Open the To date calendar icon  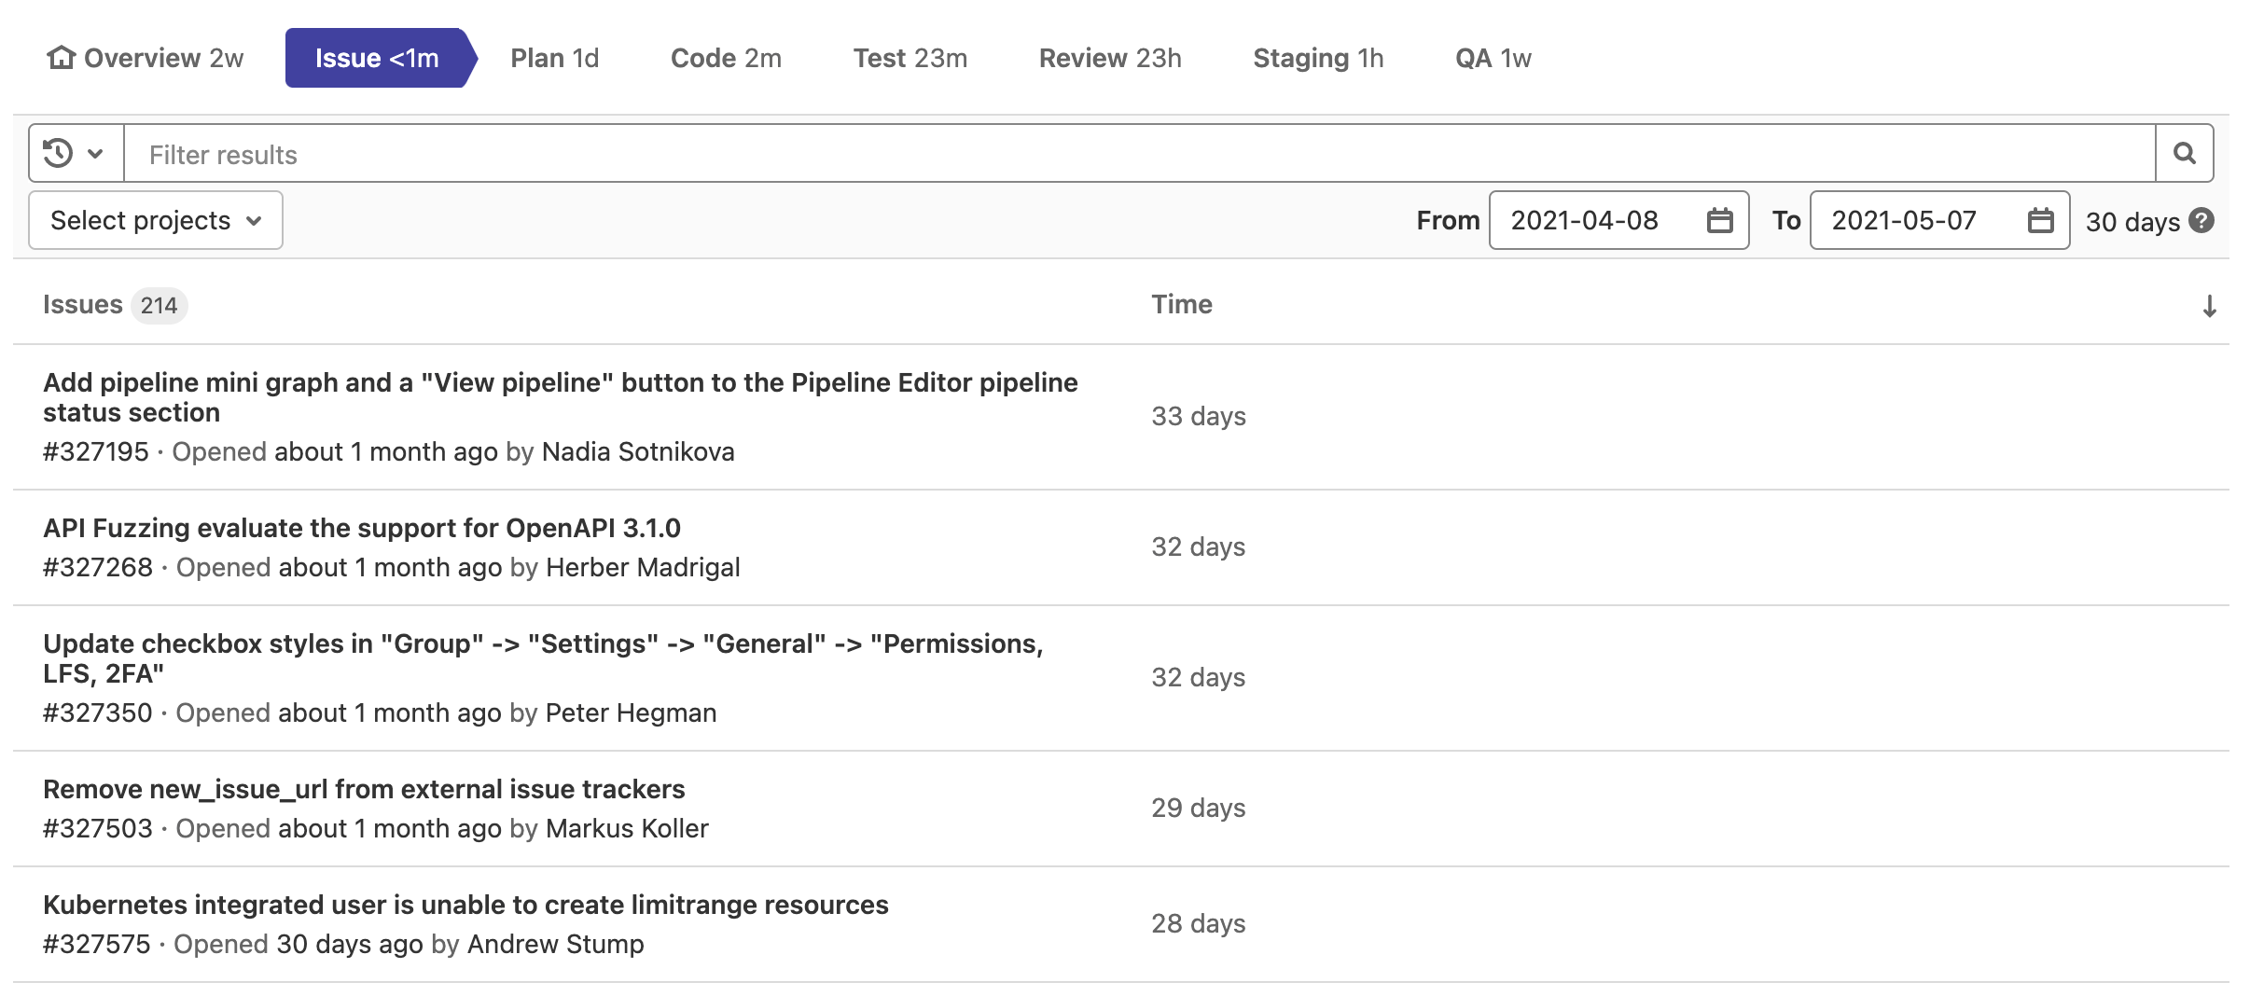[2039, 220]
